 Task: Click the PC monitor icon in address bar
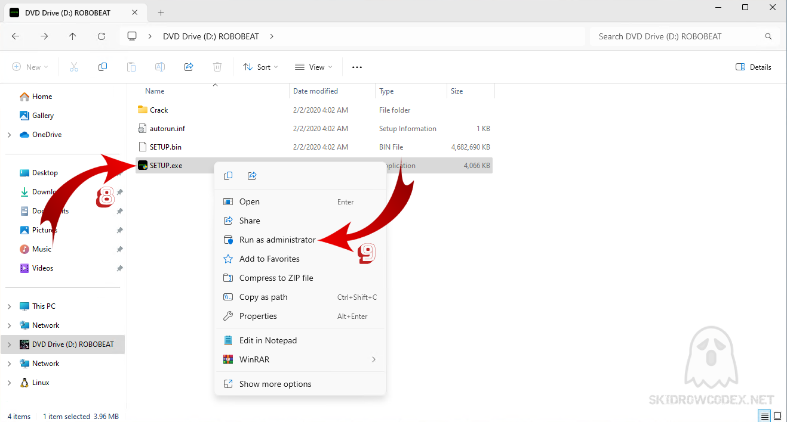[132, 36]
